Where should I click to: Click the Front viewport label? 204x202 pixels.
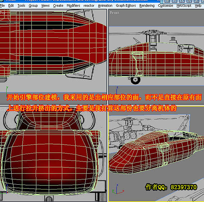pyautogui.click(x=114, y=13)
